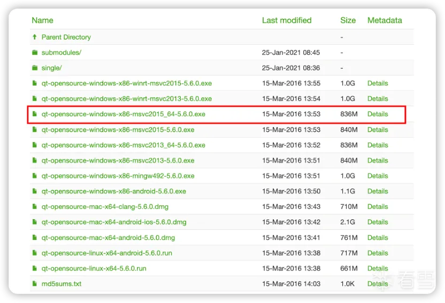Click file icon beside msvc2015_64-5.6.0.exe
The image size is (445, 303).
(x=35, y=114)
